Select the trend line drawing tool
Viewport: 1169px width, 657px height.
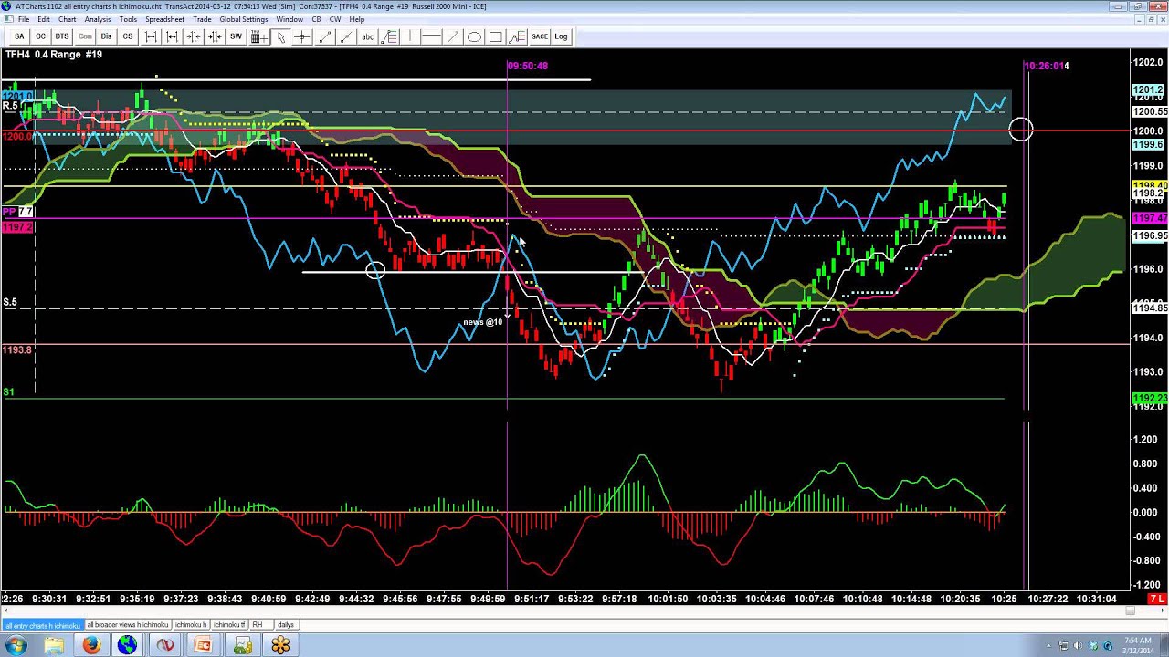click(324, 36)
